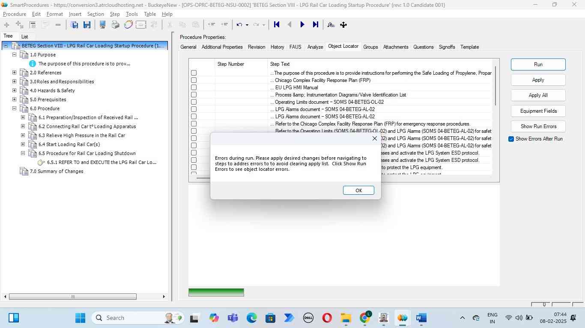Click the Windows Start button
The height and width of the screenshot is (328, 585).
[x=80, y=318]
